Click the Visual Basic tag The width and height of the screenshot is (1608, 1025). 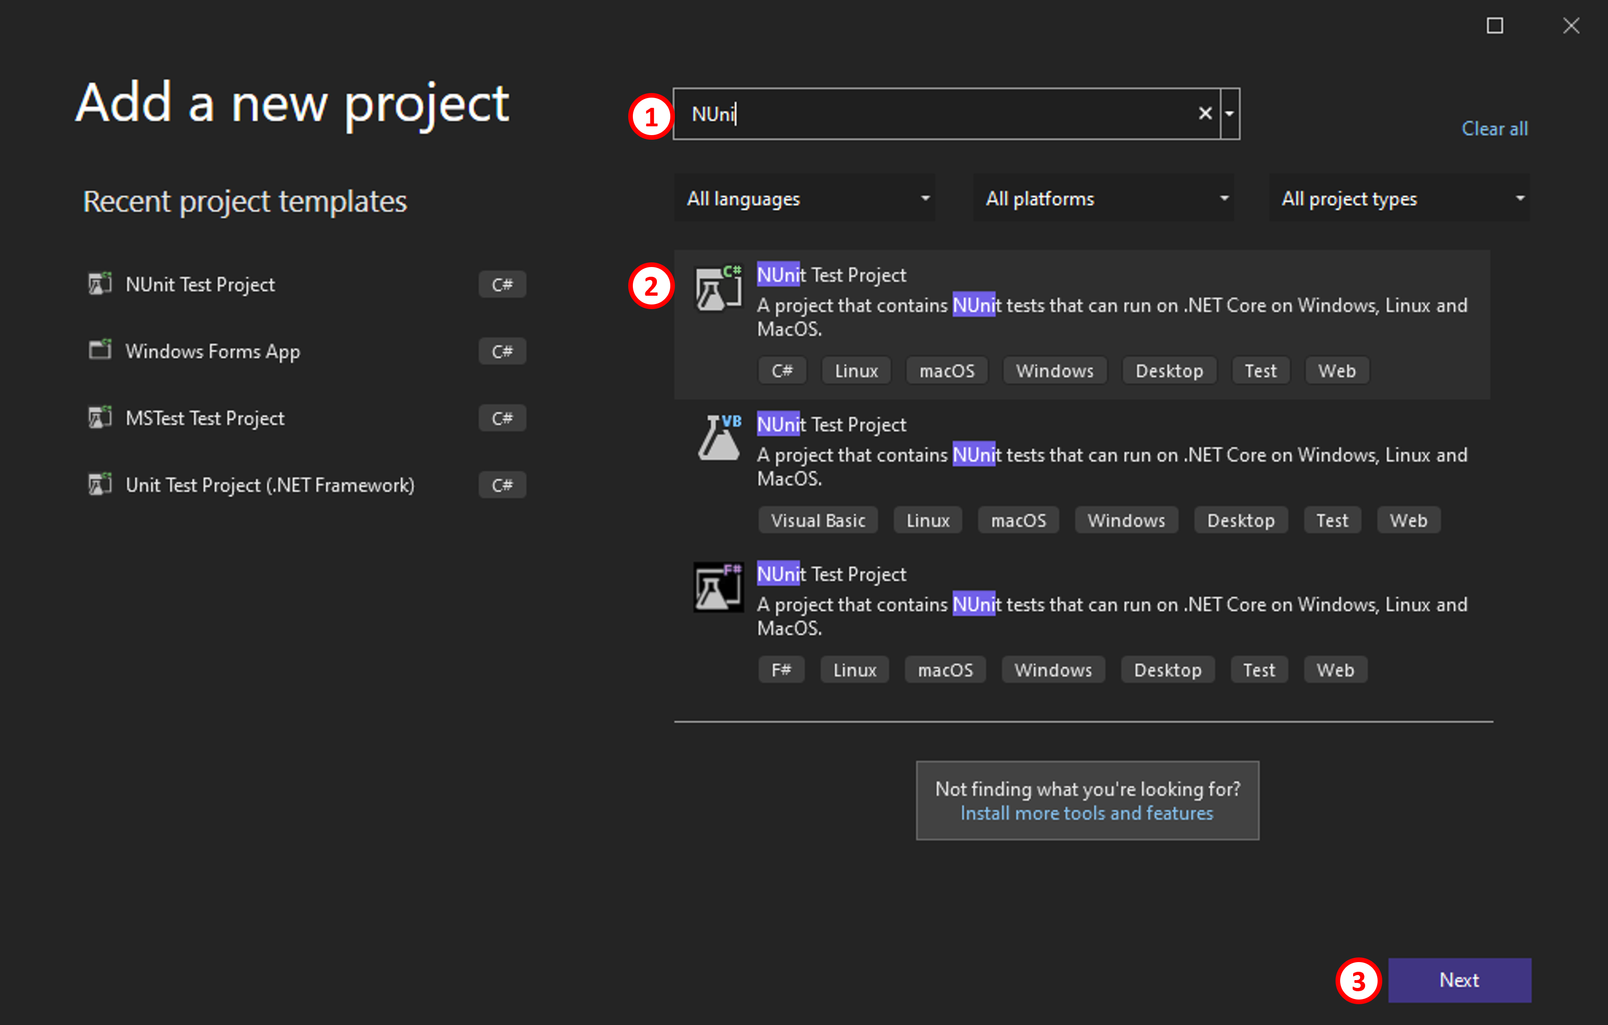pos(818,520)
